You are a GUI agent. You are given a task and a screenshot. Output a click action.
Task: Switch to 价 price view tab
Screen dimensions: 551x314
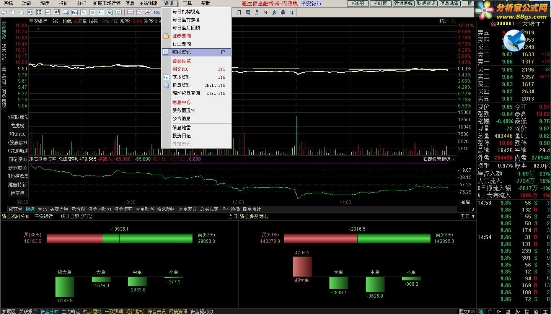490,311
